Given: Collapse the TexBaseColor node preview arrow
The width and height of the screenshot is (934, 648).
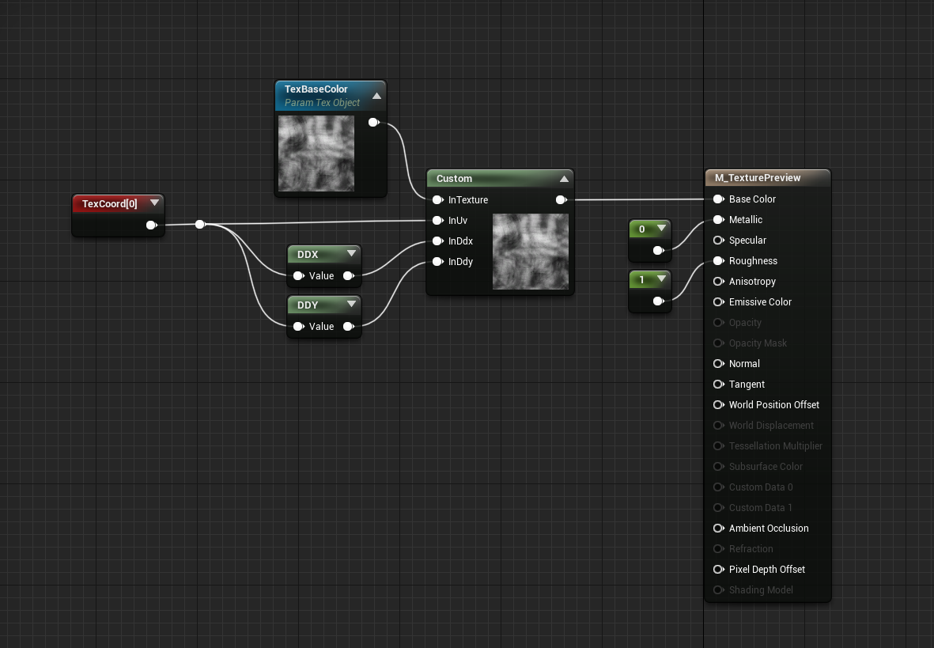Looking at the screenshot, I should 376,96.
